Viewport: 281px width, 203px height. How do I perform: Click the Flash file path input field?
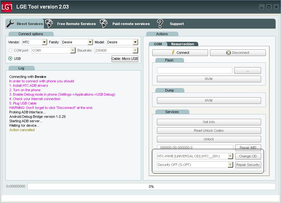coord(194,70)
